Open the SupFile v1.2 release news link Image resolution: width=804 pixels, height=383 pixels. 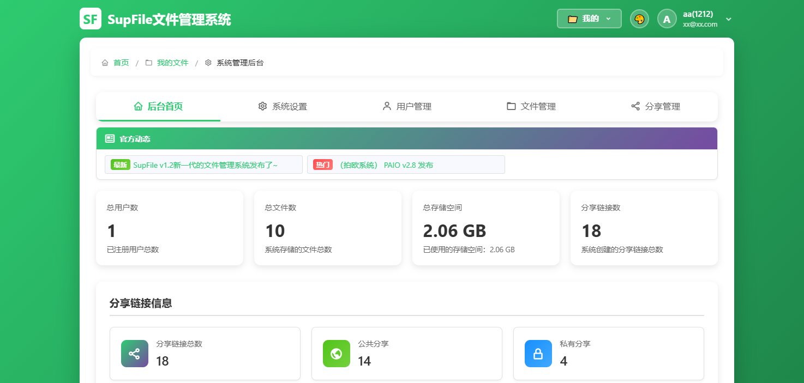(x=205, y=165)
